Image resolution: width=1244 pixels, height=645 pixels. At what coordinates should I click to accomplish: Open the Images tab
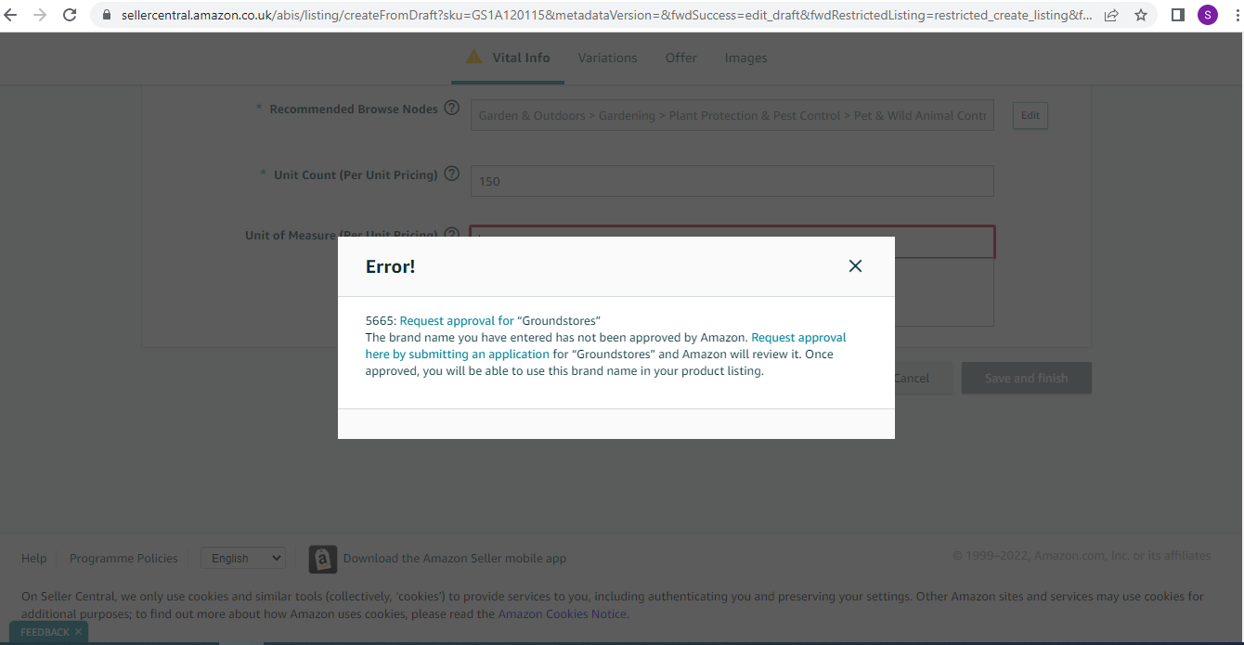tap(745, 58)
